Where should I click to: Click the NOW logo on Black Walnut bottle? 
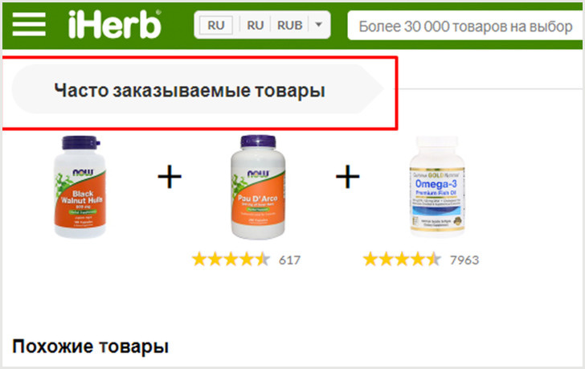83,173
